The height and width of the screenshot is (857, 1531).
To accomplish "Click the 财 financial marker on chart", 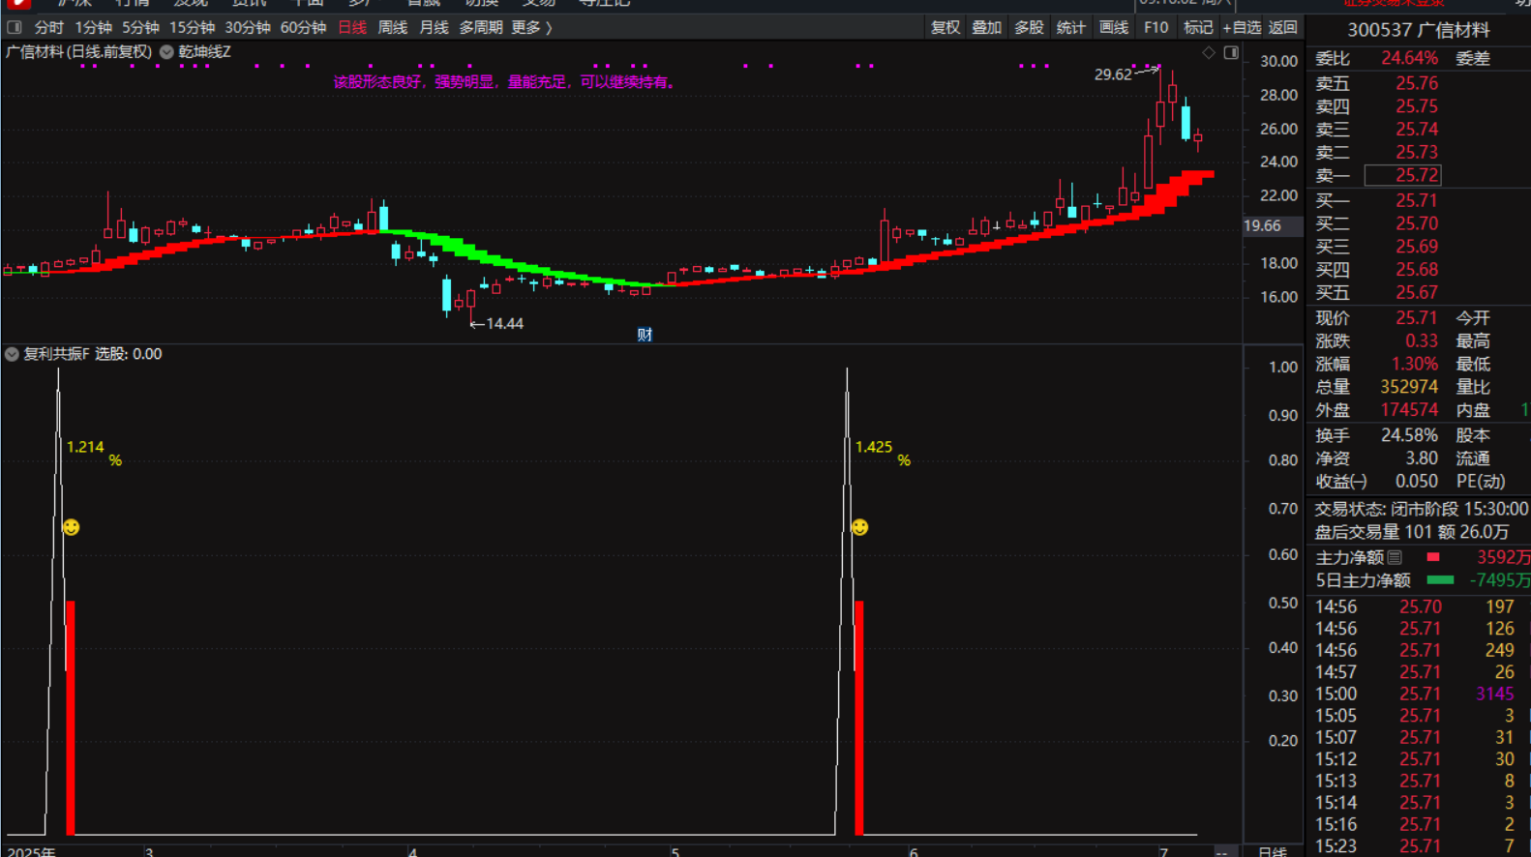I will pyautogui.click(x=645, y=335).
